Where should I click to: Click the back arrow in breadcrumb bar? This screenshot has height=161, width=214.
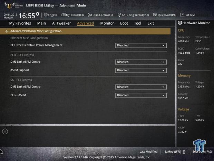[x=7, y=31]
